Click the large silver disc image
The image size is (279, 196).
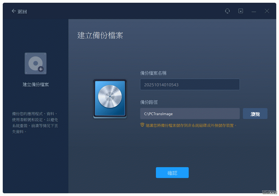(x=110, y=98)
